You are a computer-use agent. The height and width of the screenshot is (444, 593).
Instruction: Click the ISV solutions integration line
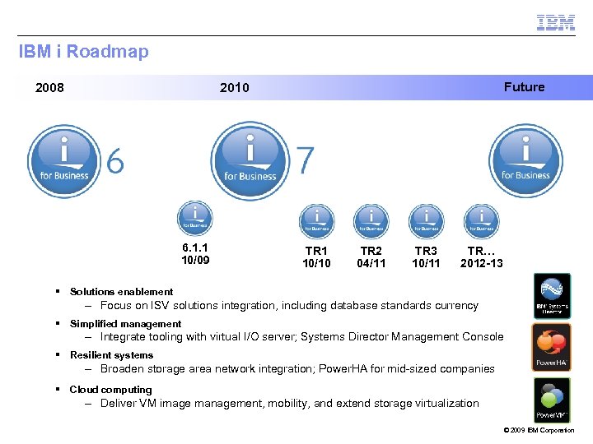click(x=289, y=305)
